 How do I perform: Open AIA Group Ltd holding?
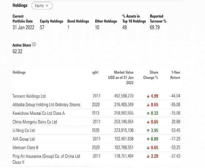(x=23, y=139)
